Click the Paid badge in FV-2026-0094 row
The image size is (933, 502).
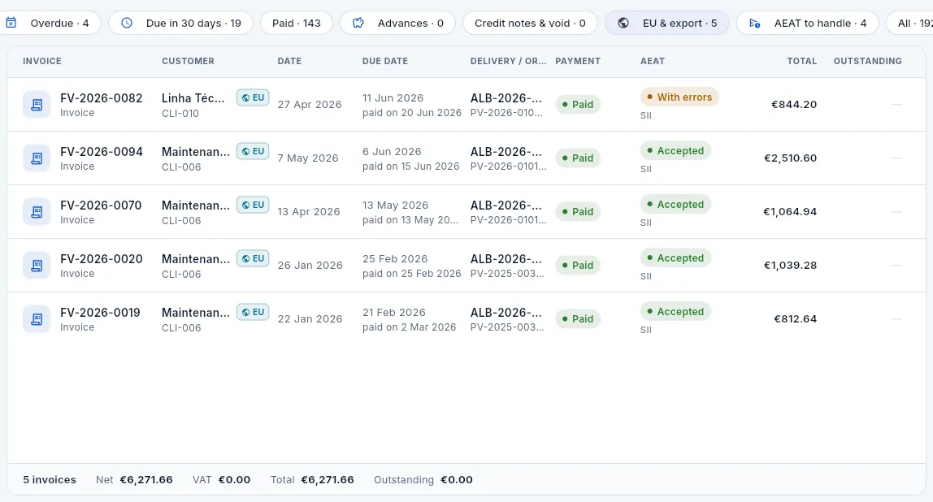pyautogui.click(x=578, y=158)
